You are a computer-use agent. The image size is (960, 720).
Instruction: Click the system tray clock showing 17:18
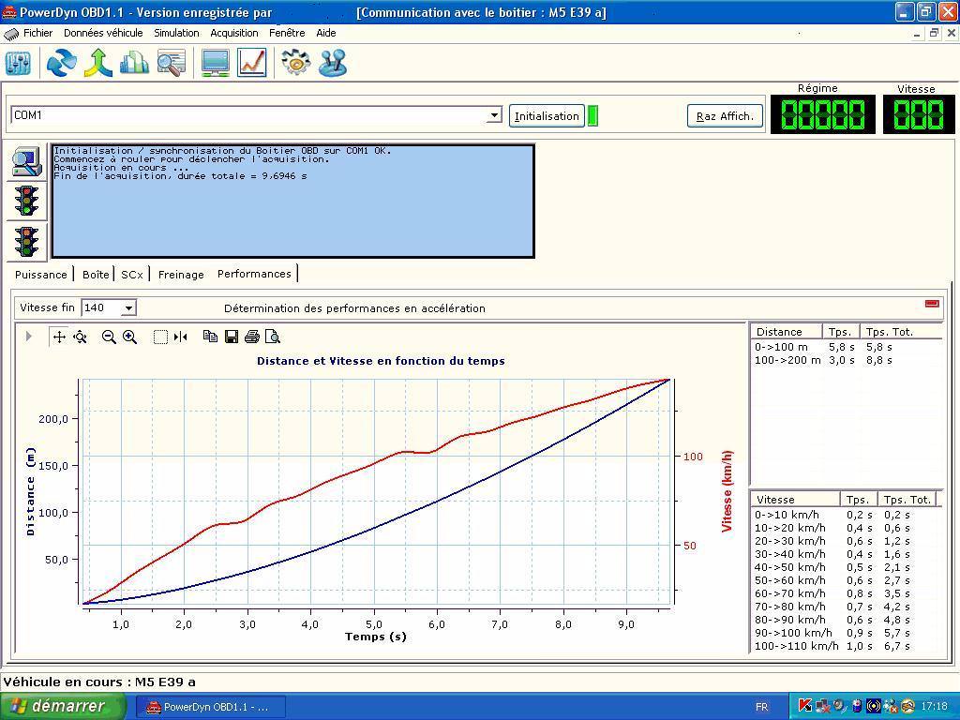click(x=935, y=707)
